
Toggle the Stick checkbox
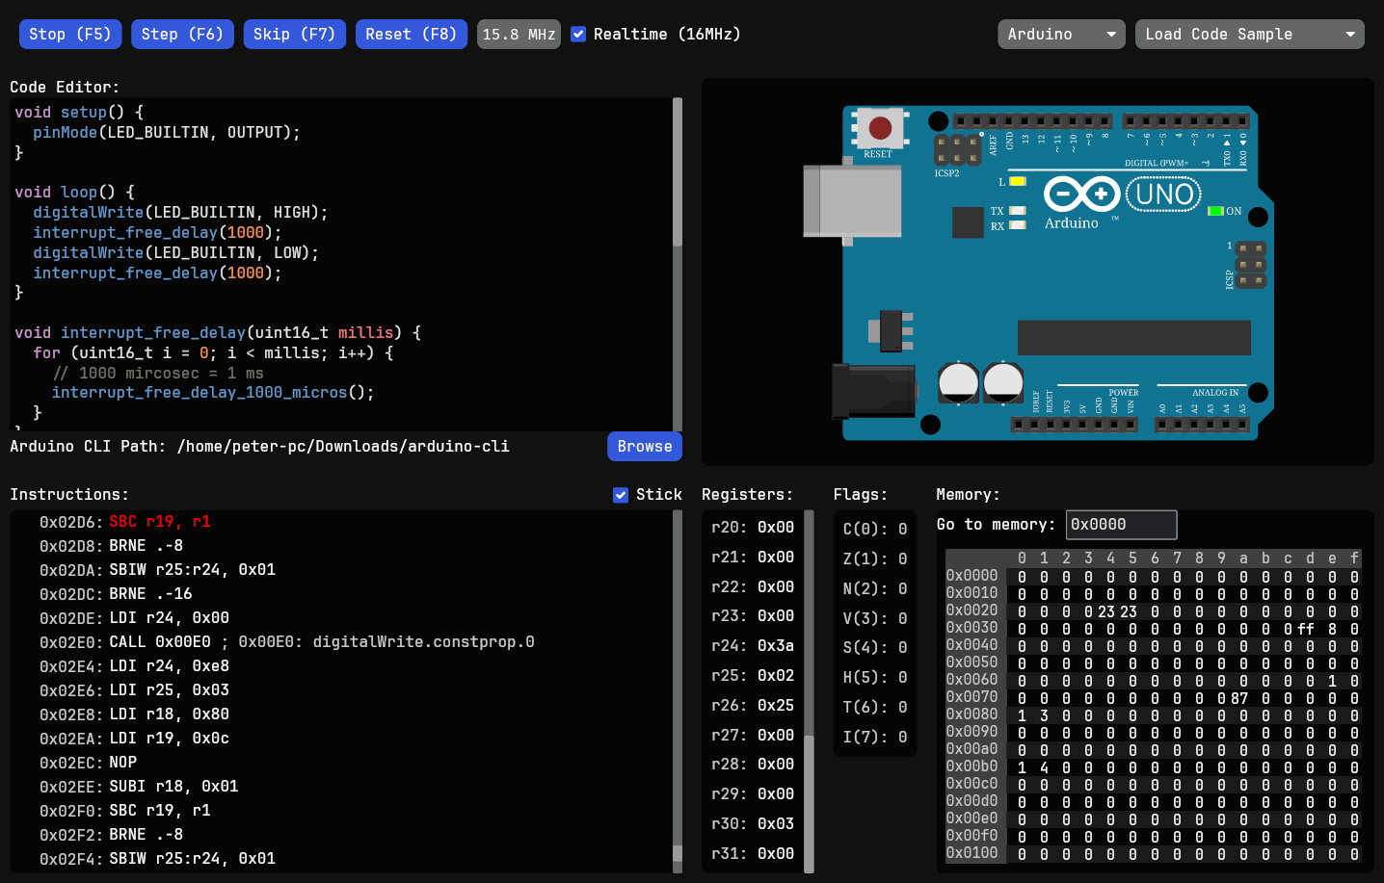point(621,495)
